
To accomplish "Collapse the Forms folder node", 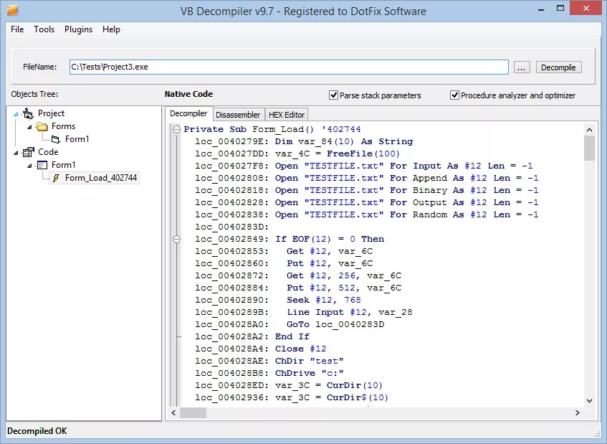I will click(29, 127).
